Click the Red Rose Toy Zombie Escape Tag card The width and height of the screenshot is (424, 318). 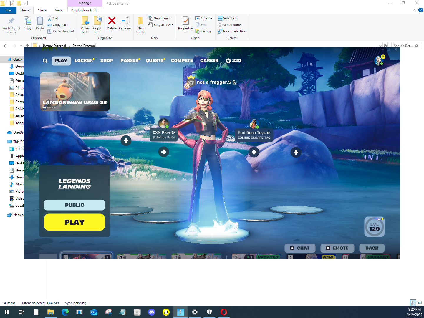point(254,135)
